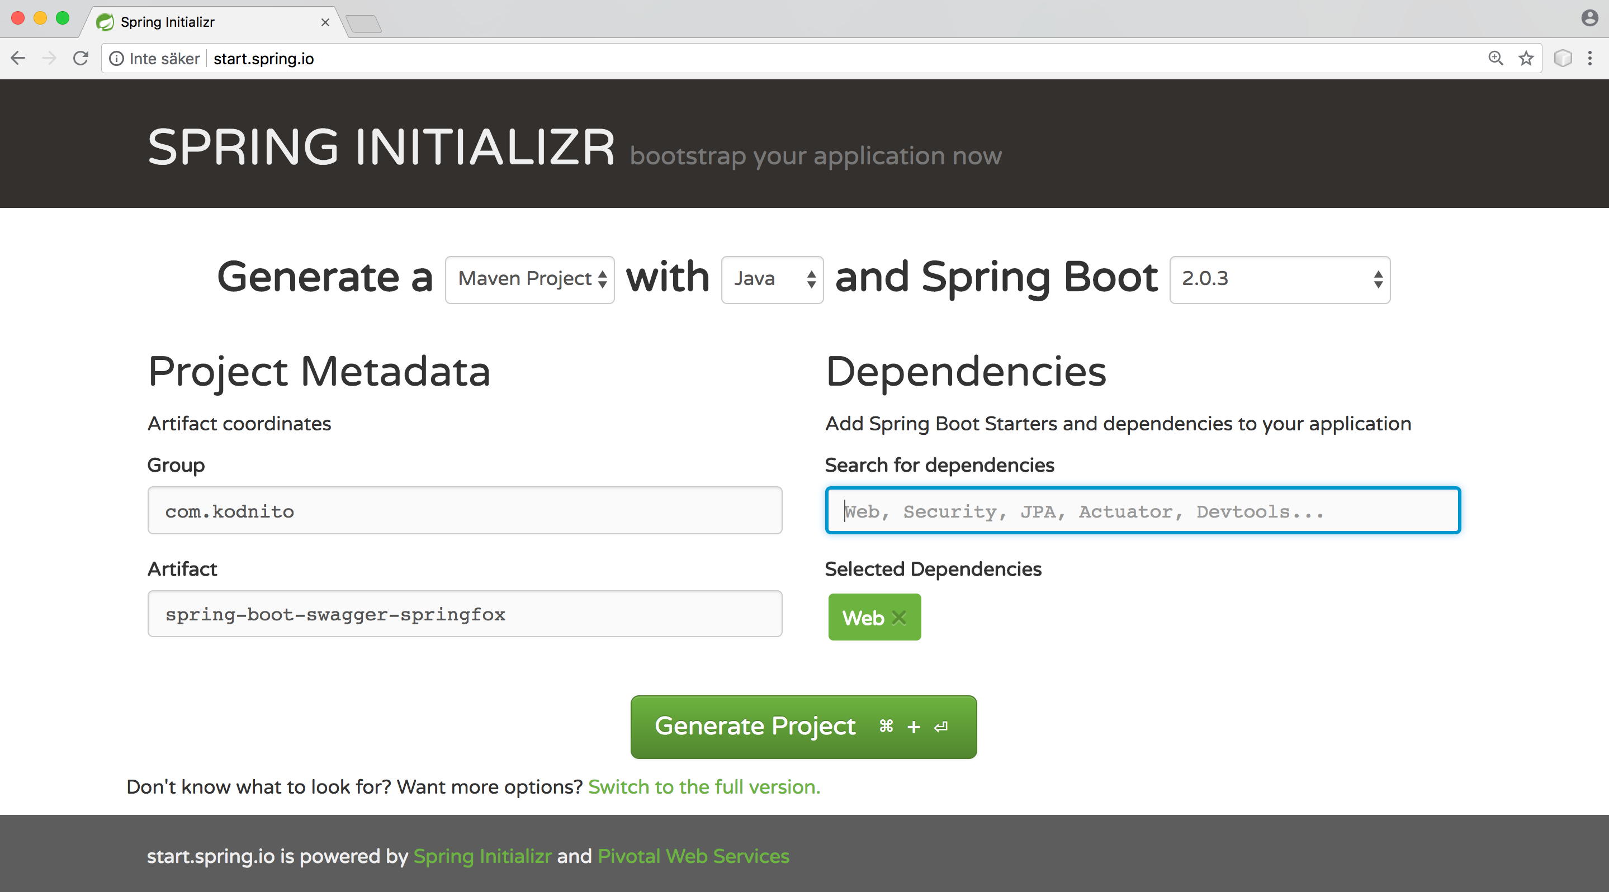Click the zoom magnifier icon in address bar
This screenshot has height=892, width=1609.
pyautogui.click(x=1496, y=58)
